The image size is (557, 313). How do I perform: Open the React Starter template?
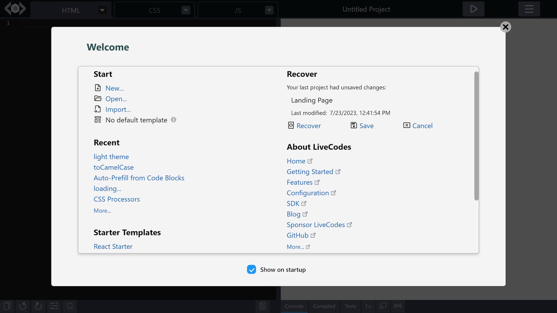(x=113, y=246)
